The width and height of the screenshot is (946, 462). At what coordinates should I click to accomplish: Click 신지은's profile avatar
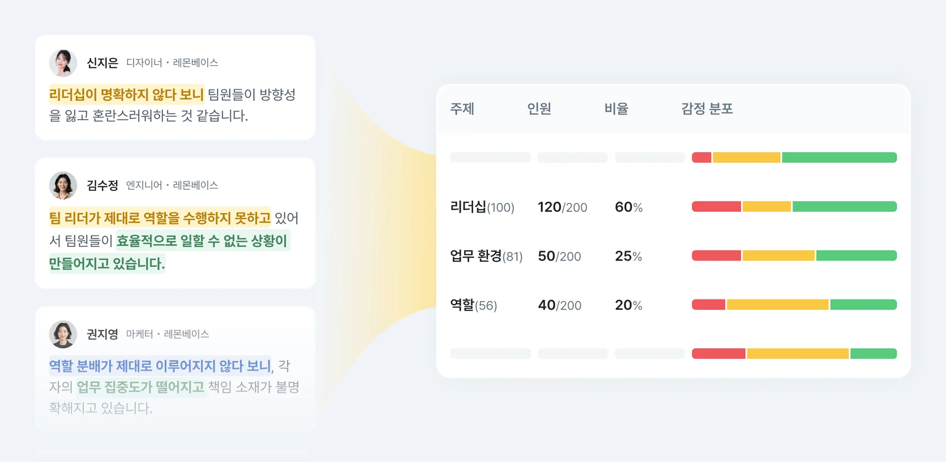point(63,63)
